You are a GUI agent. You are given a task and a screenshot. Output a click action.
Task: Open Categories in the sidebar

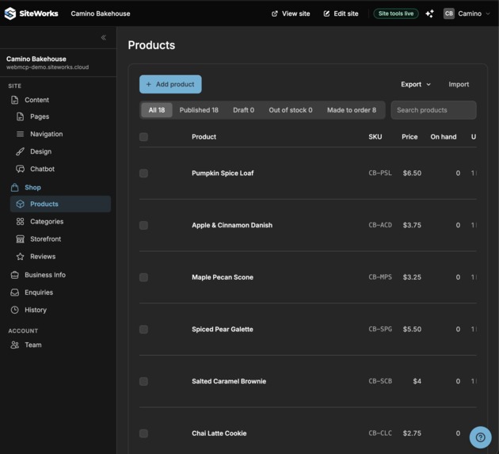click(x=60, y=222)
